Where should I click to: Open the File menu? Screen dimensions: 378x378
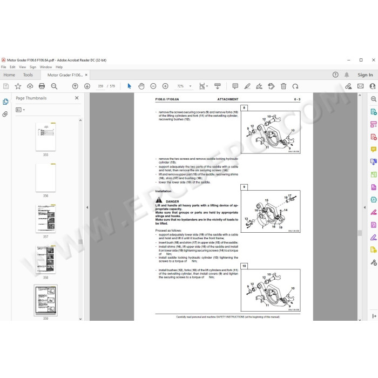tap(4, 67)
